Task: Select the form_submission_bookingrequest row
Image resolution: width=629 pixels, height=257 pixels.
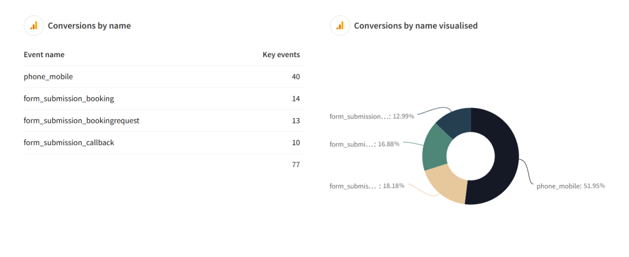Action: 164,121
